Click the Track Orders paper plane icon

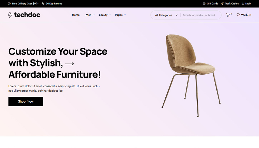222,3
